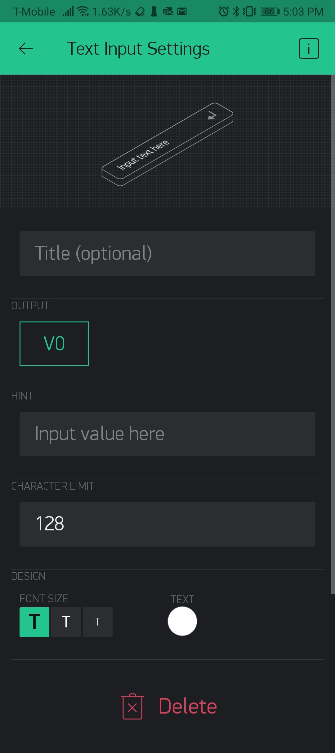Tap the alarm clock status icon

(223, 12)
